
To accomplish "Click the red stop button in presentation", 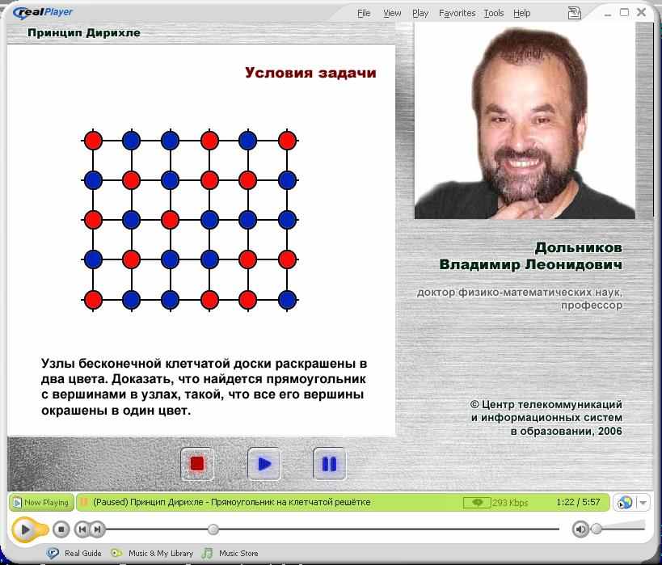I will click(197, 464).
